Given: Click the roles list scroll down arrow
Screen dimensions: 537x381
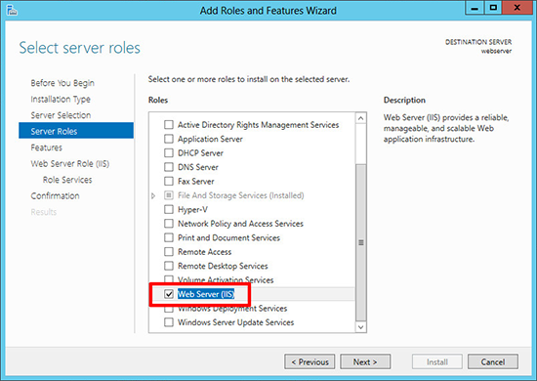Looking at the screenshot, I should tap(360, 327).
